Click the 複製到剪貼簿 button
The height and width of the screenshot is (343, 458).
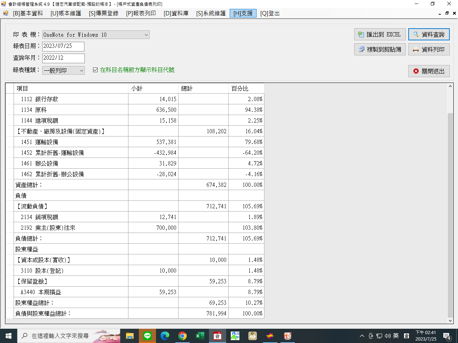(x=380, y=49)
